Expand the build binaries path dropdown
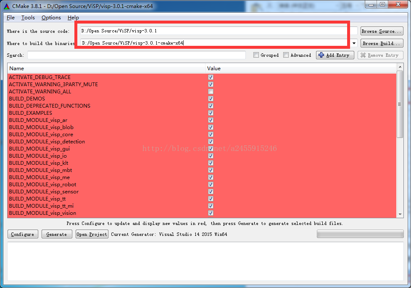411x288 pixels. pyautogui.click(x=354, y=43)
